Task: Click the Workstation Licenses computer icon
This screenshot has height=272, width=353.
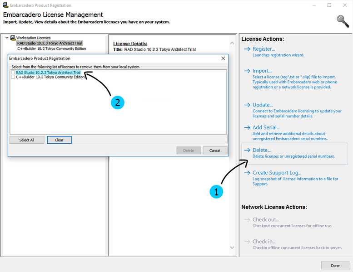Action: [x=13, y=38]
